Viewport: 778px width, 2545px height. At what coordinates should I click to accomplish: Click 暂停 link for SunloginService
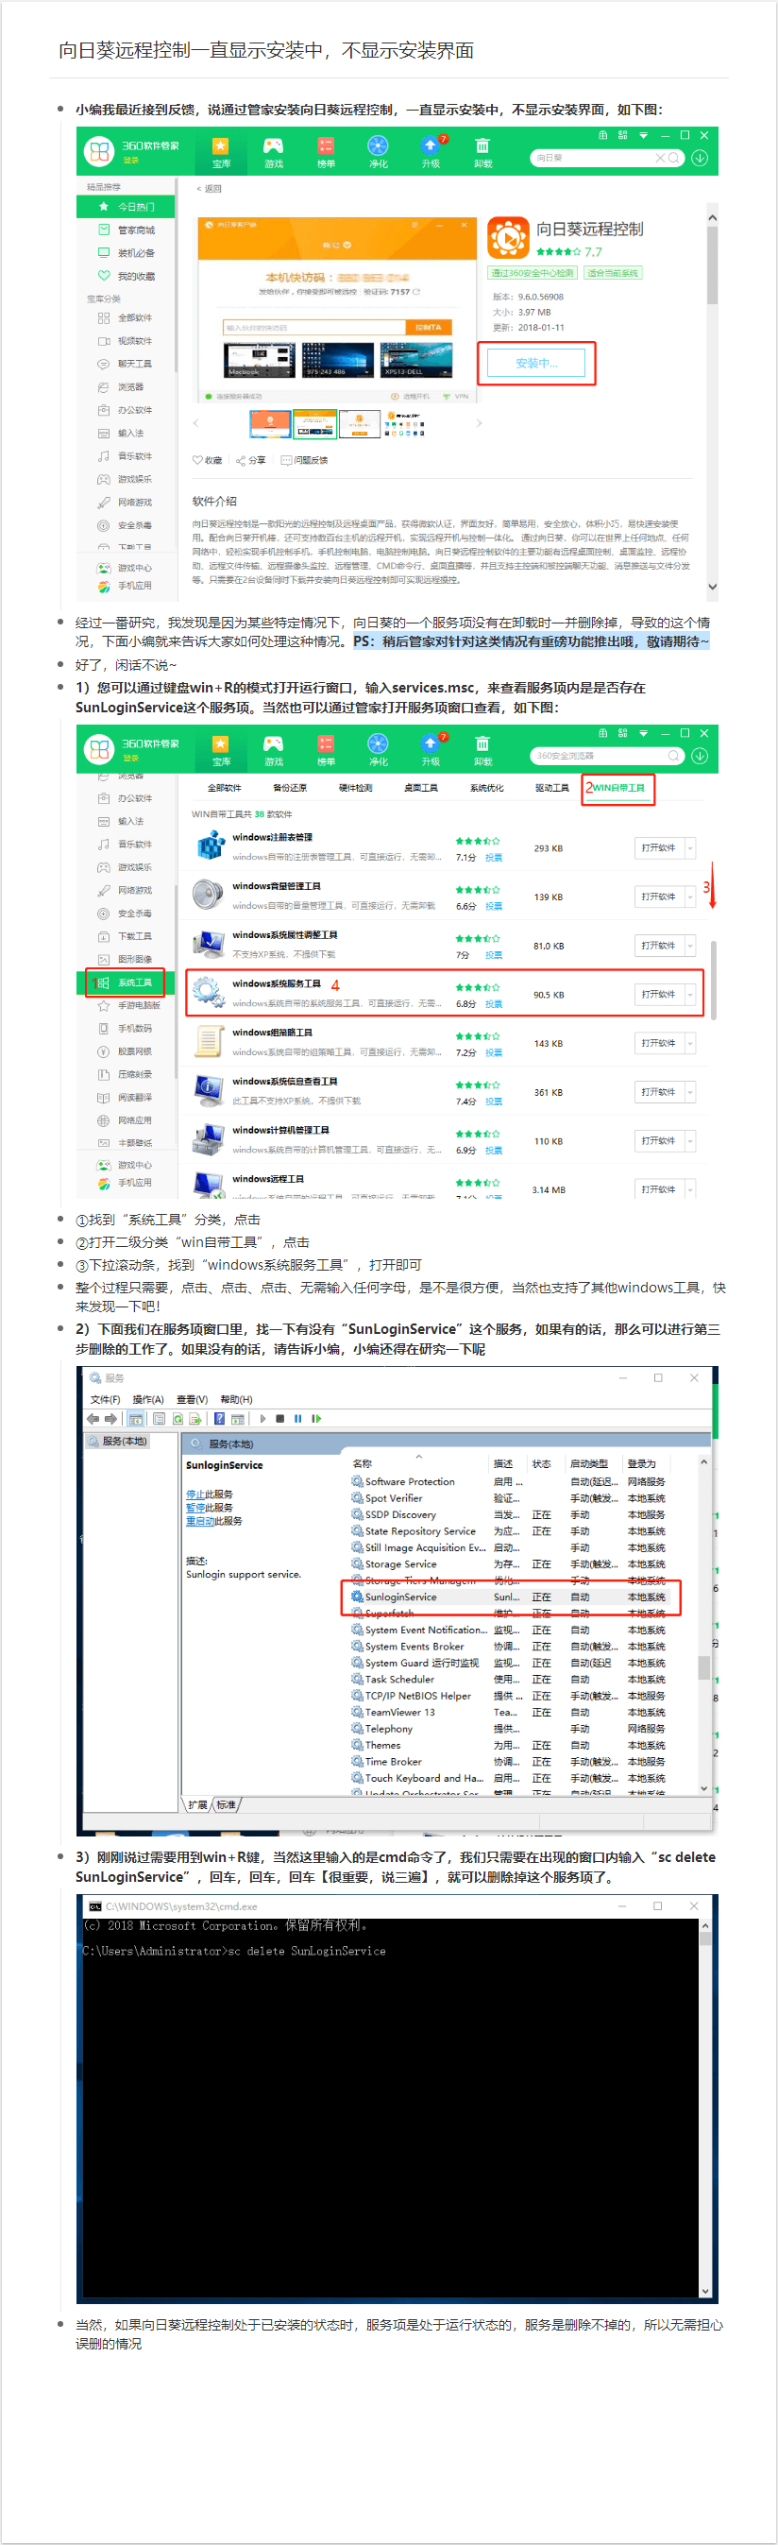click(195, 1508)
